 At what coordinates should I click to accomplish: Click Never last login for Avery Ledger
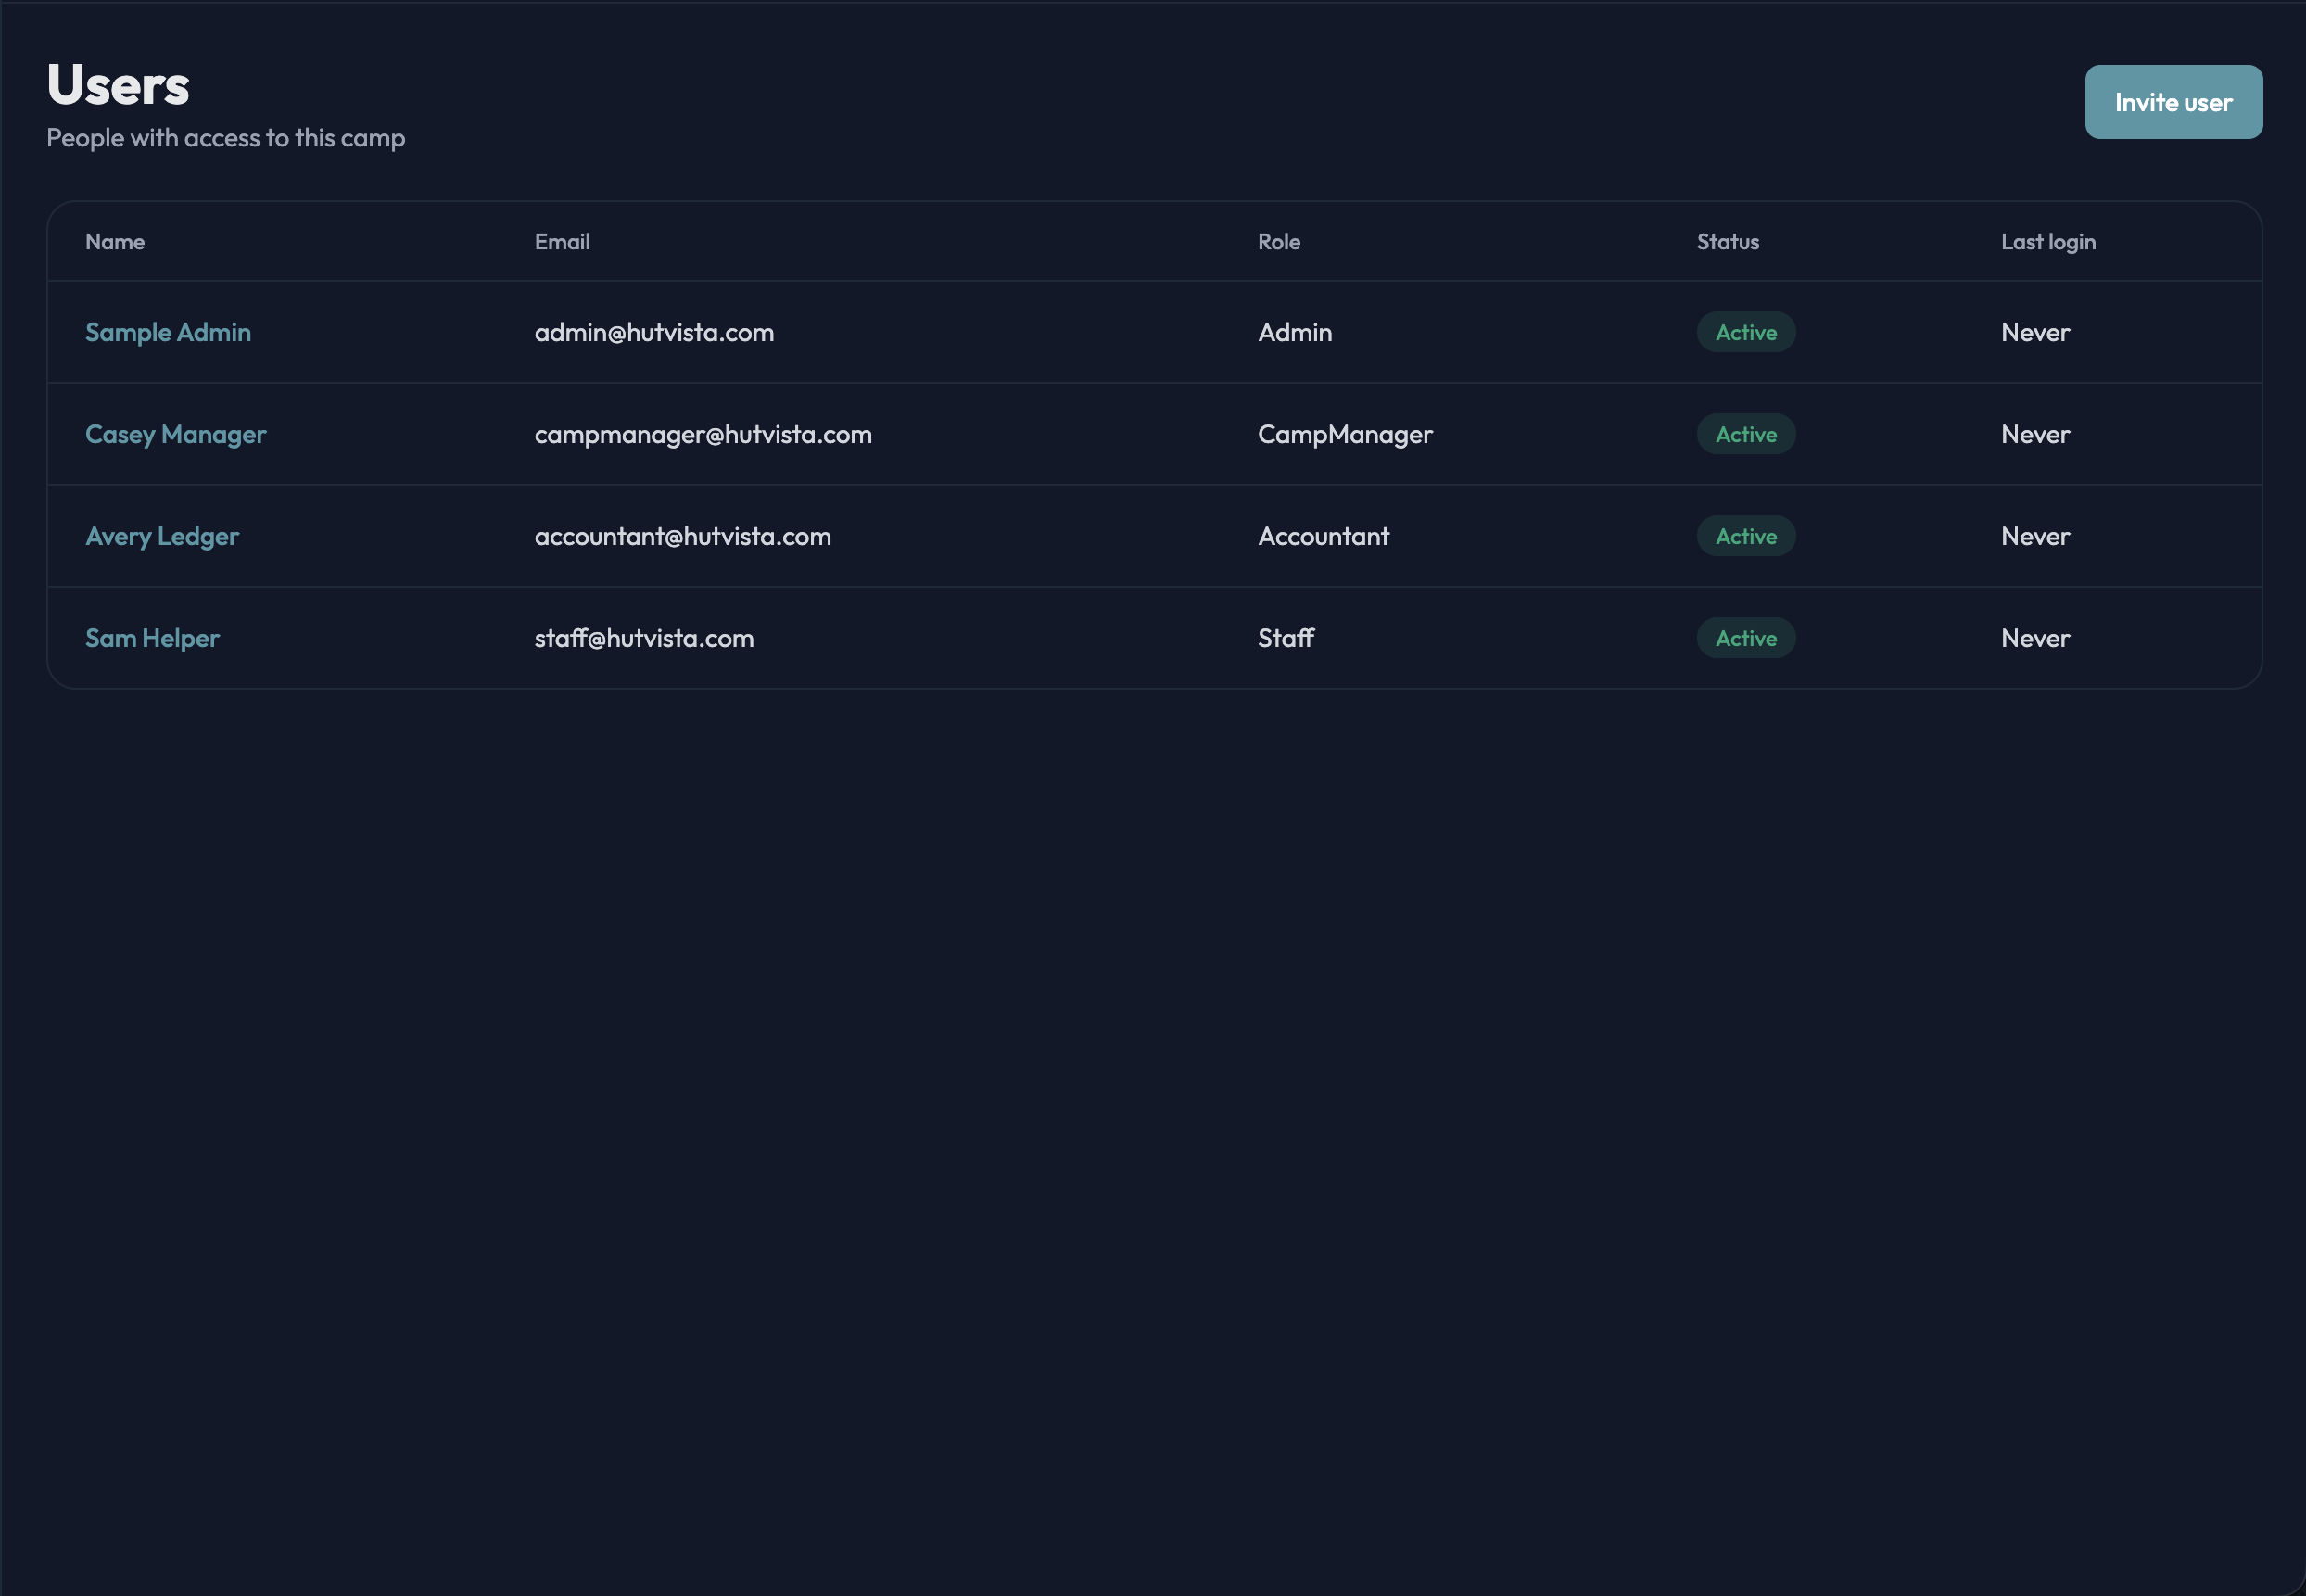click(2035, 536)
